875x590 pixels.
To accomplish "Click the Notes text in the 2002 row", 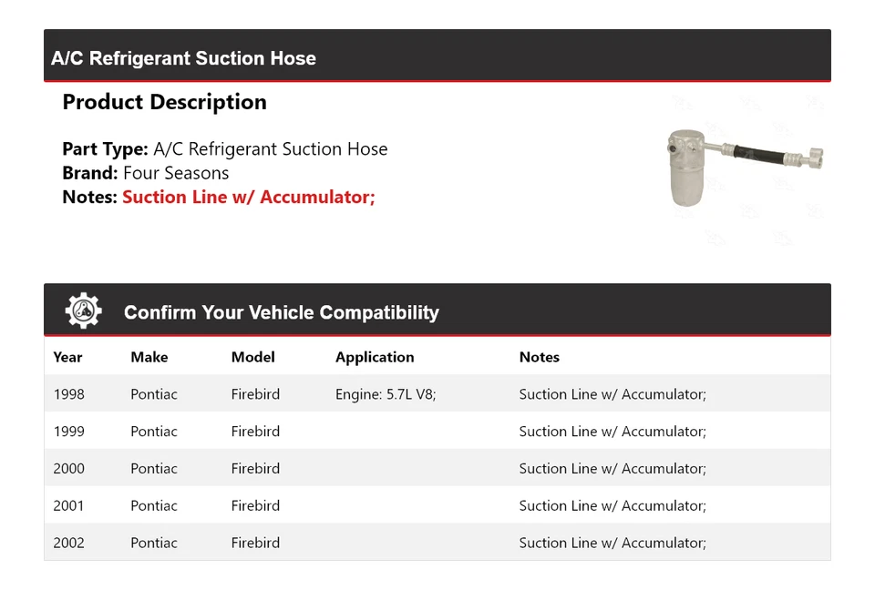I will [x=612, y=543].
